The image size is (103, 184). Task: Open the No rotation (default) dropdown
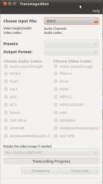(51, 152)
